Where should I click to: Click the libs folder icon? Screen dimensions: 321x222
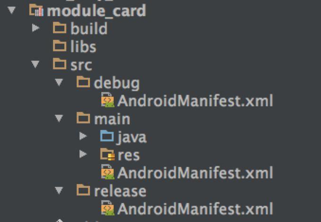(x=60, y=46)
